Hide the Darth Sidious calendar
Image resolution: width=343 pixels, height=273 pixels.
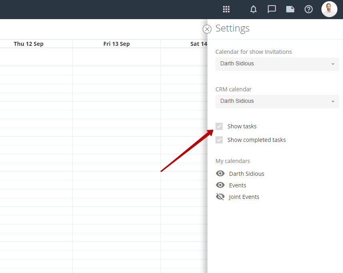coord(220,173)
